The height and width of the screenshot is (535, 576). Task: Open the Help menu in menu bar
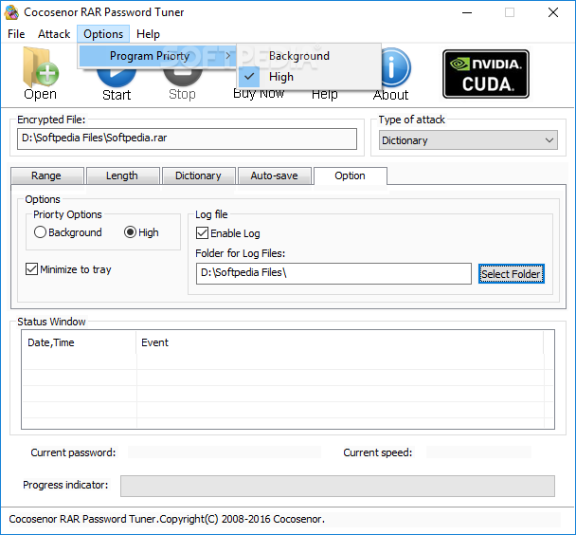[148, 34]
